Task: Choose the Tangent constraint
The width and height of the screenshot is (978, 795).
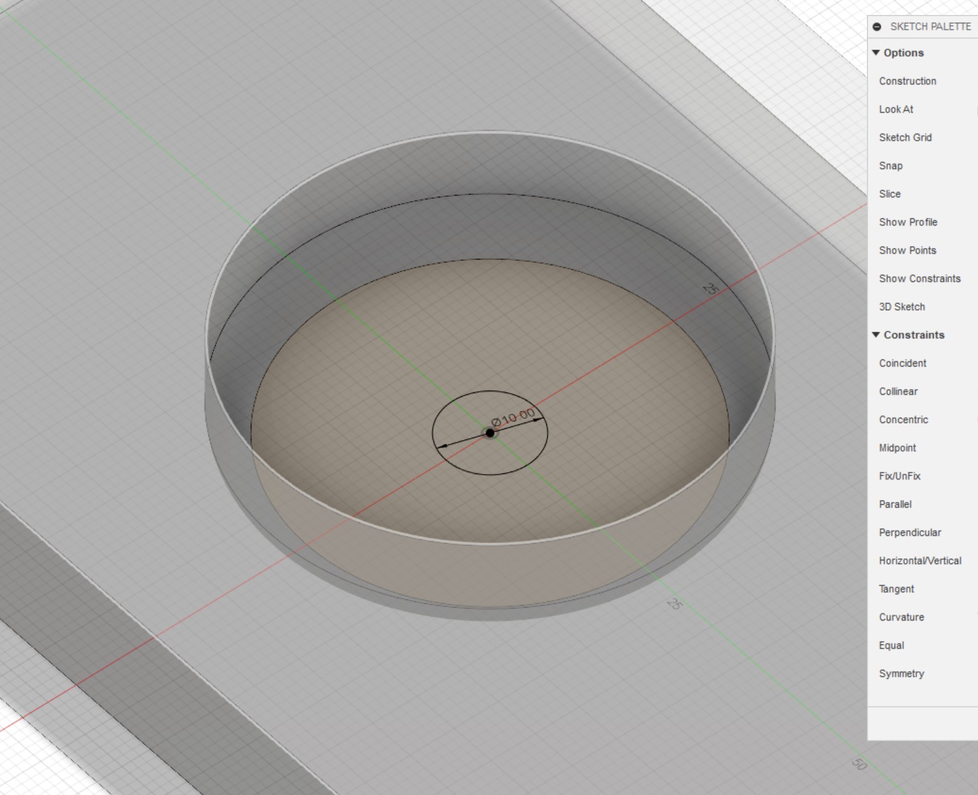Action: tap(896, 589)
